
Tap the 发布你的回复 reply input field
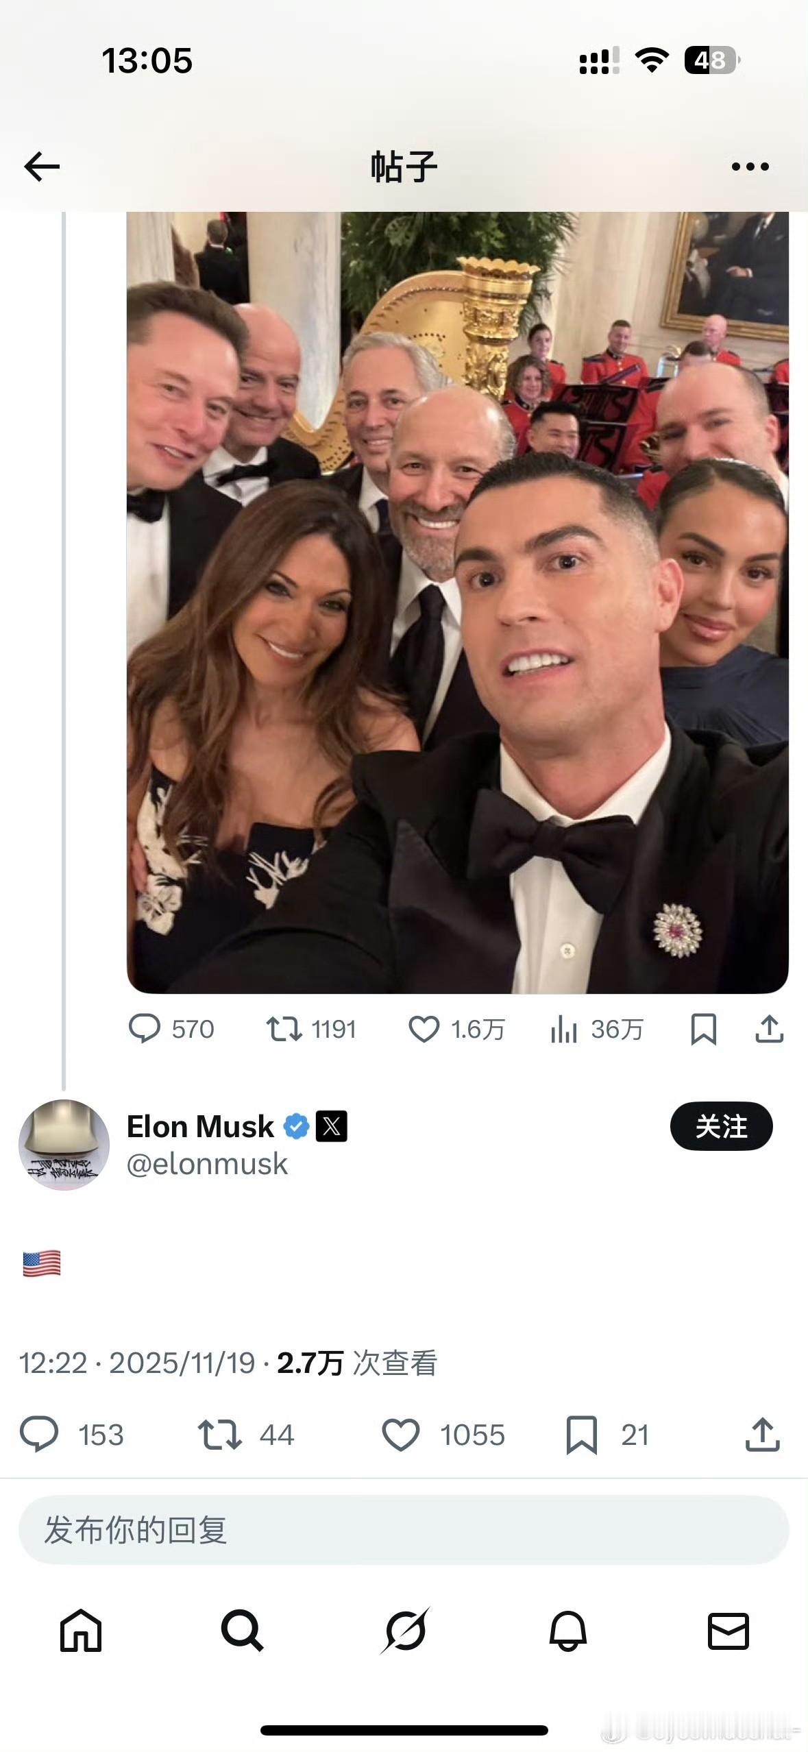404,1530
